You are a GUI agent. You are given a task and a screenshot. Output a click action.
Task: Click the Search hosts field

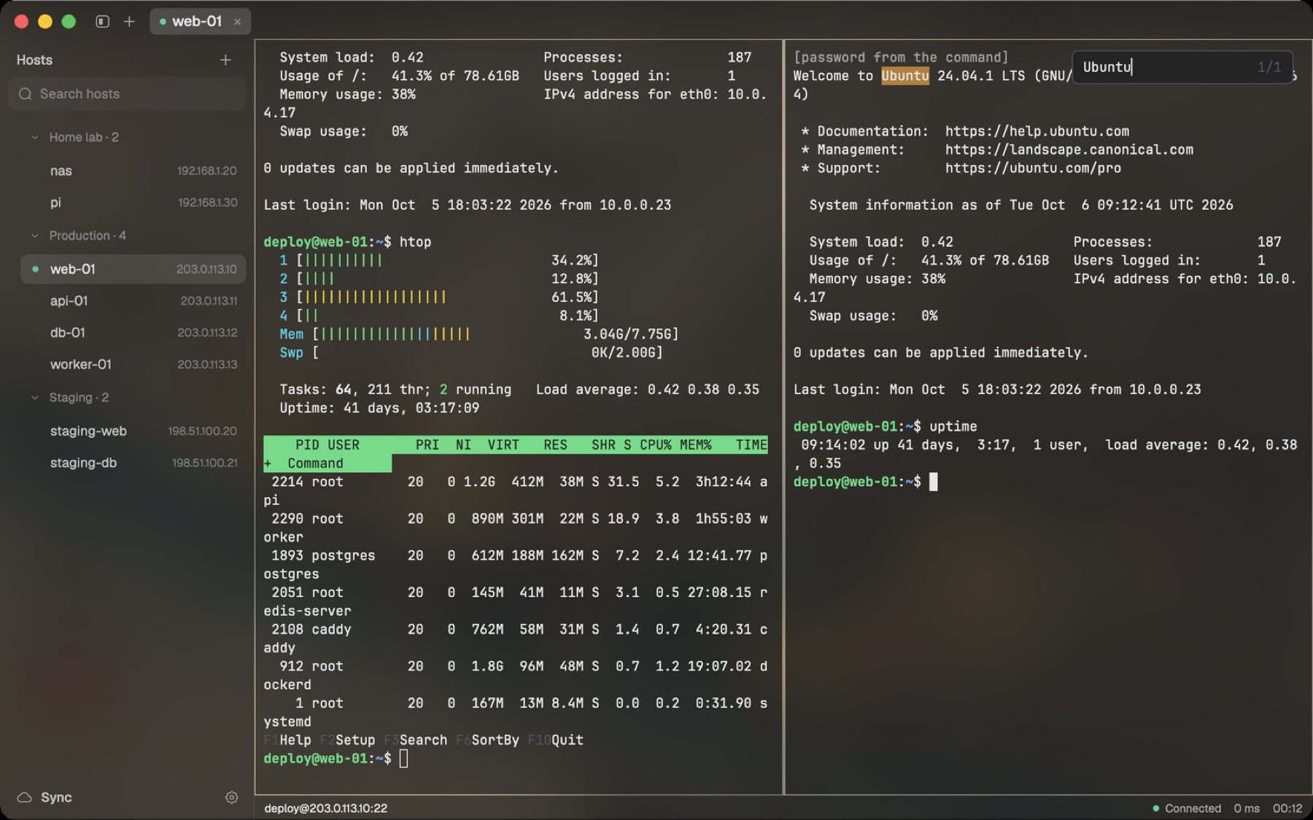(128, 94)
